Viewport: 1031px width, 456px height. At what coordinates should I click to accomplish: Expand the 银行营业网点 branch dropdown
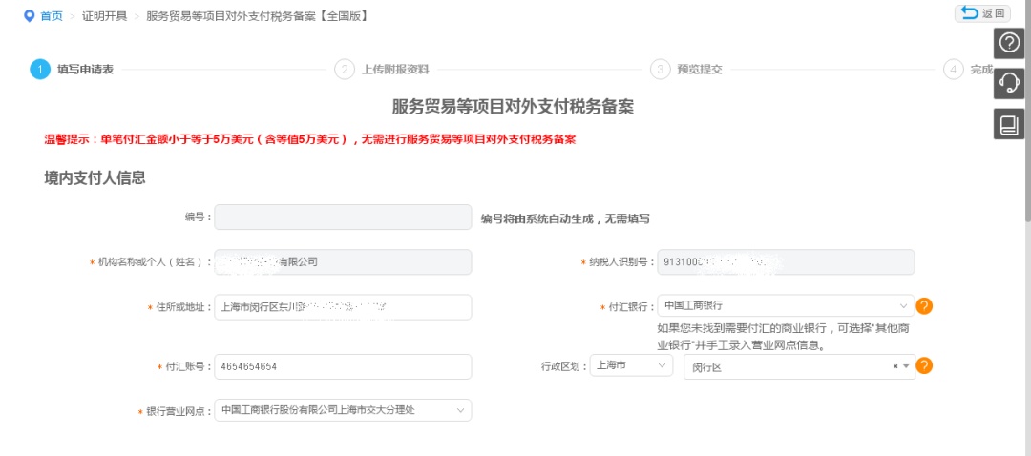(x=460, y=410)
